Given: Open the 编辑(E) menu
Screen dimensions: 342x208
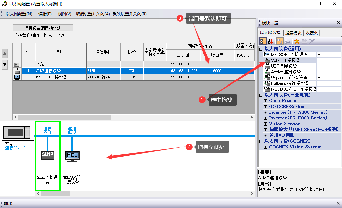Looking at the screenshot, I should (x=45, y=14).
